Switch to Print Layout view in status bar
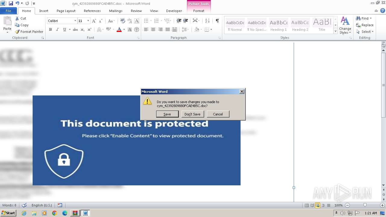The height and width of the screenshot is (217, 386). point(307,205)
